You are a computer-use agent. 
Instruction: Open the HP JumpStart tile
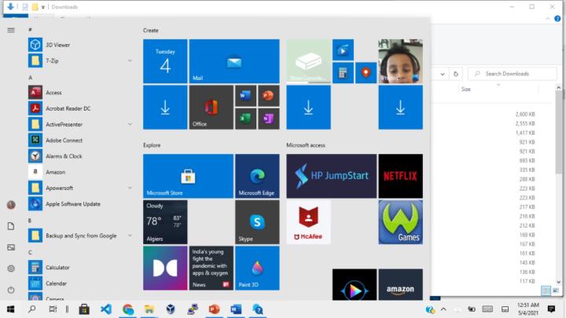click(x=331, y=176)
